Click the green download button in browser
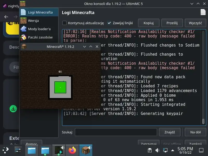Image resolution: width=208 pixels, height=156 pixels. pyautogui.click(x=13, y=109)
